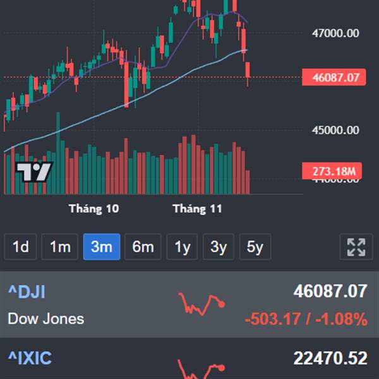Open the ^DJI ticker symbol
Screen dimensions: 379x379
click(x=27, y=292)
